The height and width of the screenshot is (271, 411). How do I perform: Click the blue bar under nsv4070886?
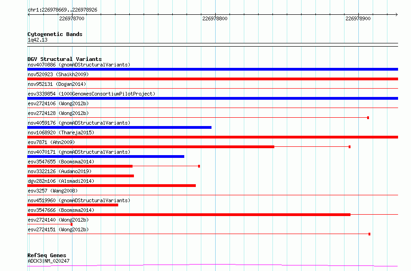212,69
